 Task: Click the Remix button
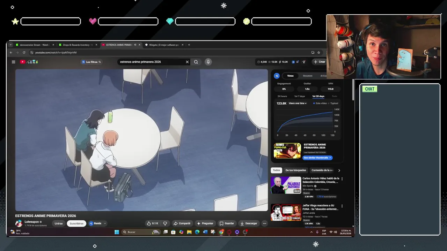[95, 223]
